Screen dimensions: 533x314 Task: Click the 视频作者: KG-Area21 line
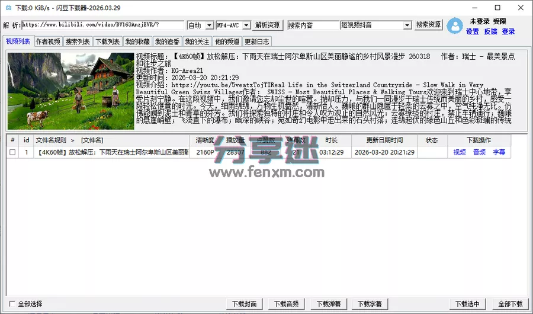coord(169,71)
